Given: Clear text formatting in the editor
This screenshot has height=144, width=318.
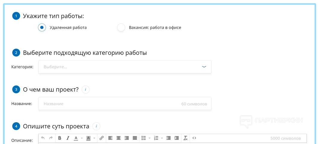Looking at the screenshot, I should pos(185,138).
